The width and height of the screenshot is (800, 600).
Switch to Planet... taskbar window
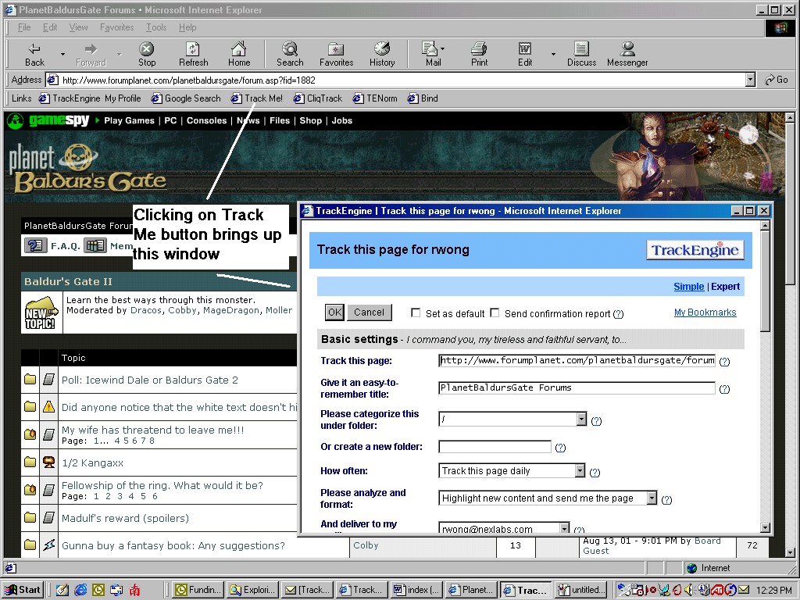(x=471, y=590)
